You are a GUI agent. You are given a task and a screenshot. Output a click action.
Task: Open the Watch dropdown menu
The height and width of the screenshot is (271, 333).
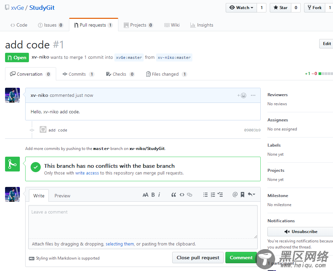pyautogui.click(x=241, y=8)
